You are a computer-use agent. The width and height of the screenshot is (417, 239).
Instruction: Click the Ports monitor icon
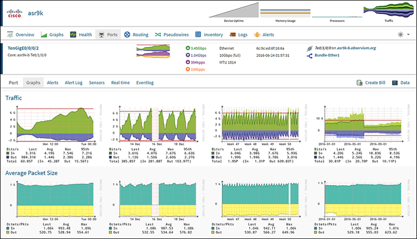(x=101, y=34)
